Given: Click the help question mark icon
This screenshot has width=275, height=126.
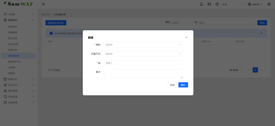Looking at the screenshot, I should pyautogui.click(x=217, y=4).
